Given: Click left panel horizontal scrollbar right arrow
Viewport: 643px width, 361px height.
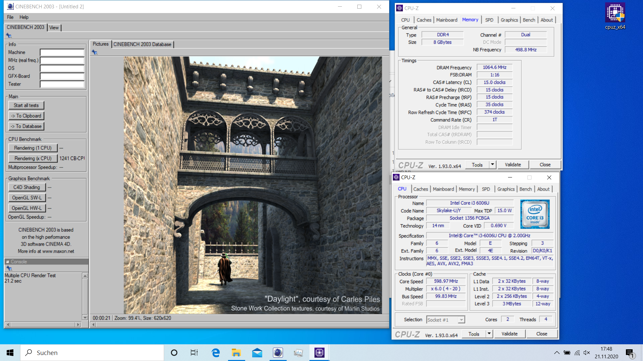Looking at the screenshot, I should 78,325.
